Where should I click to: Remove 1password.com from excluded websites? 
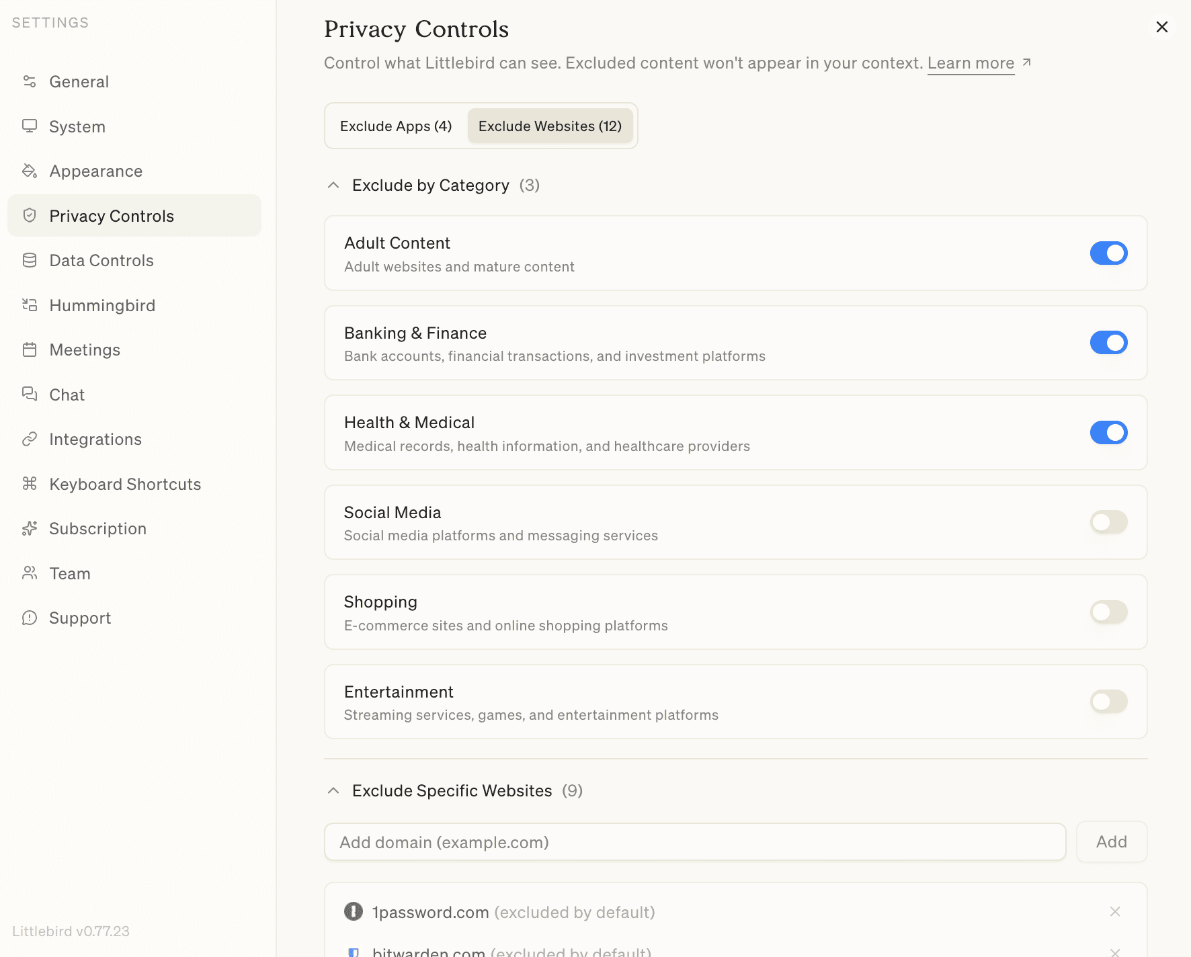[1115, 912]
